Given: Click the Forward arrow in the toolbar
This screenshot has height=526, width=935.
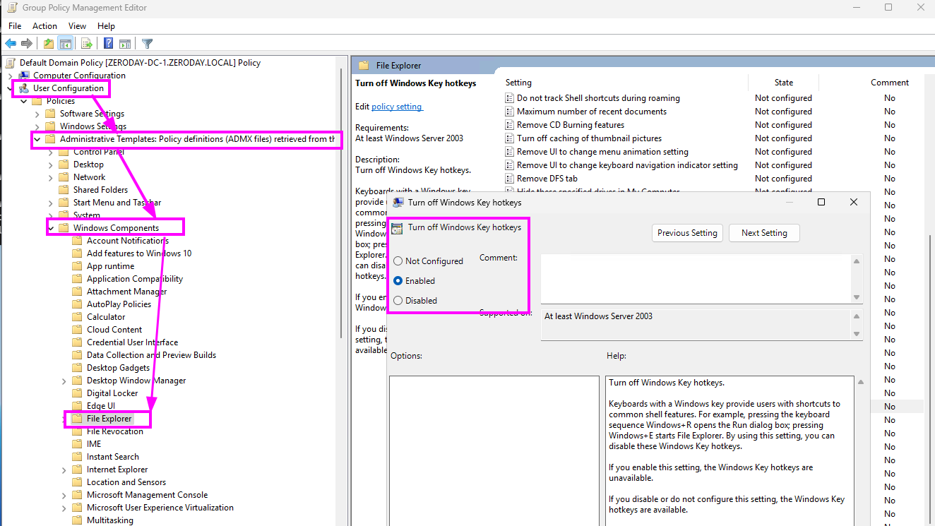Looking at the screenshot, I should 26,44.
